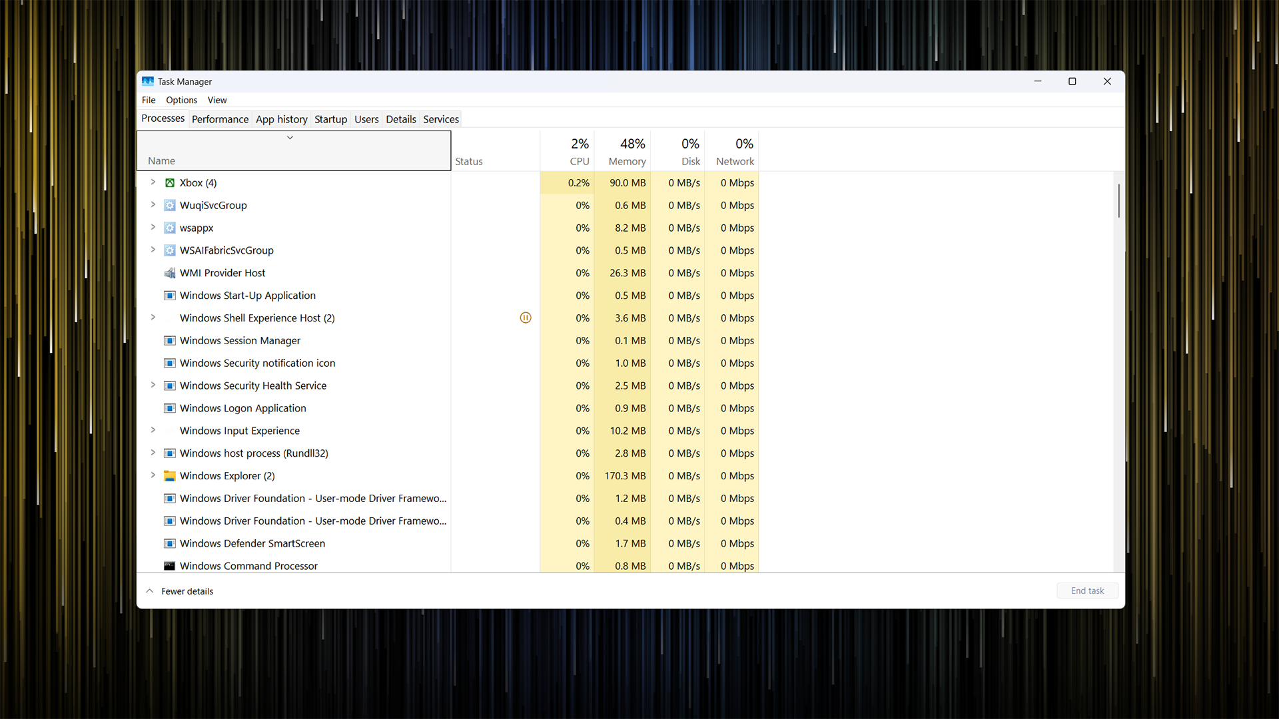
Task: Switch to the App history tab
Action: click(282, 119)
